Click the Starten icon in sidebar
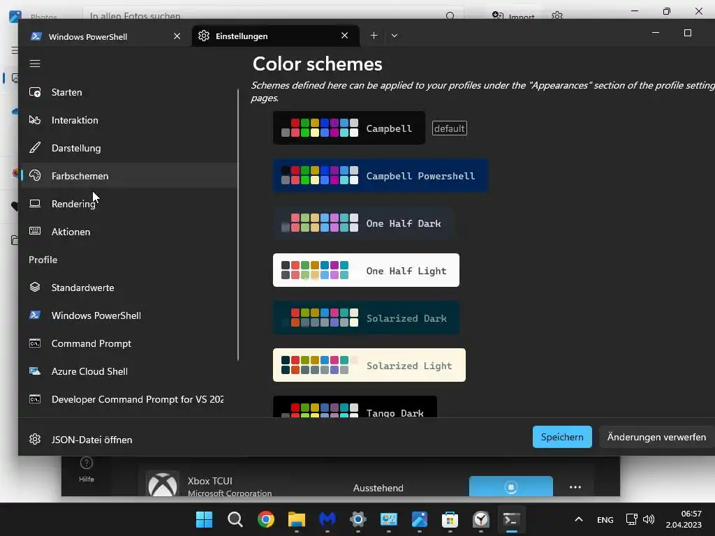The width and height of the screenshot is (715, 536). tap(35, 92)
